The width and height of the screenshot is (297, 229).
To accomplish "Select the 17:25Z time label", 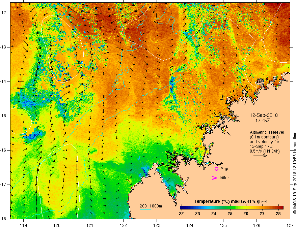I will tap(263, 121).
